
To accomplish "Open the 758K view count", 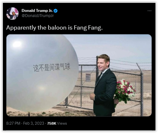I will pos(51,123).
